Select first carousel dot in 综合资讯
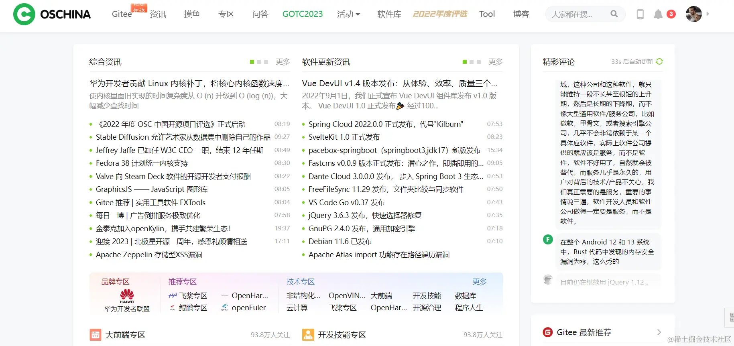Image resolution: width=734 pixels, height=346 pixels. click(x=252, y=62)
